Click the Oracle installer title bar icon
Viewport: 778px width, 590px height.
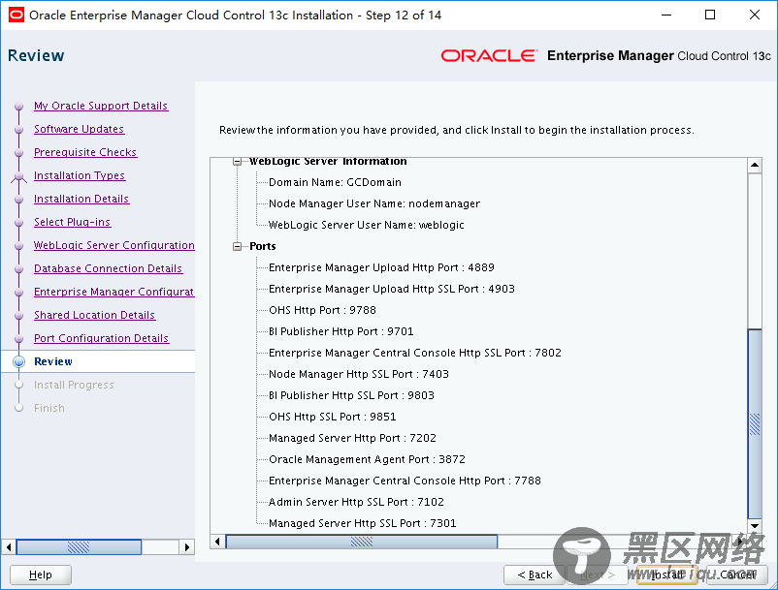pos(16,15)
